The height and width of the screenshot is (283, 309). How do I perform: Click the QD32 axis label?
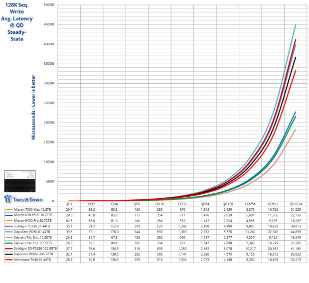[182, 204]
